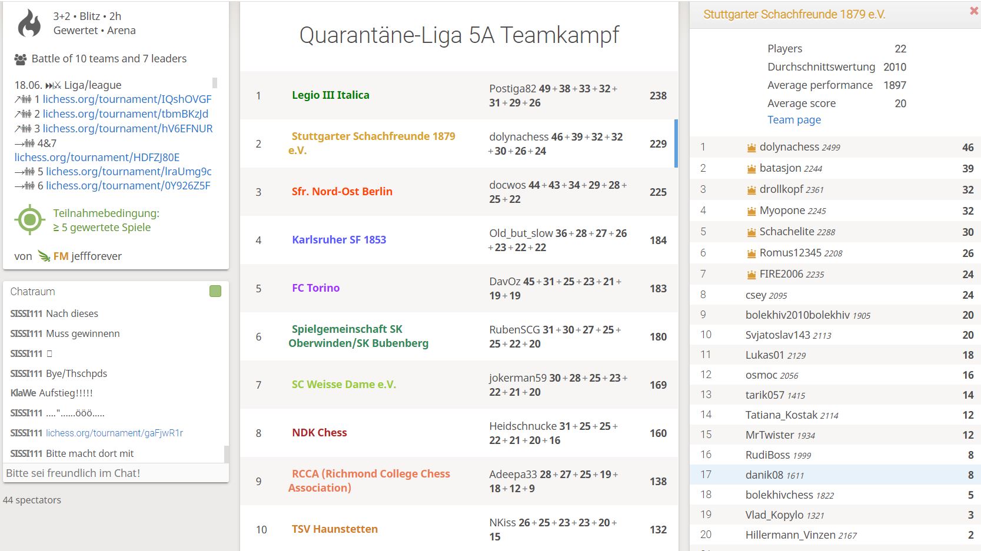Click leader Old_but_slow in Karlsruher row

[x=521, y=233]
